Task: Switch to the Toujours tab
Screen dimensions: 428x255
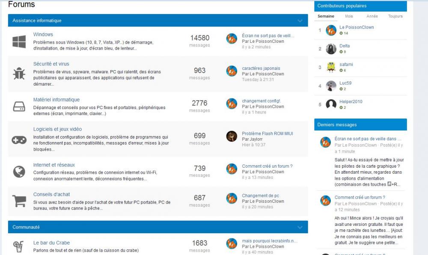Action: [x=395, y=16]
